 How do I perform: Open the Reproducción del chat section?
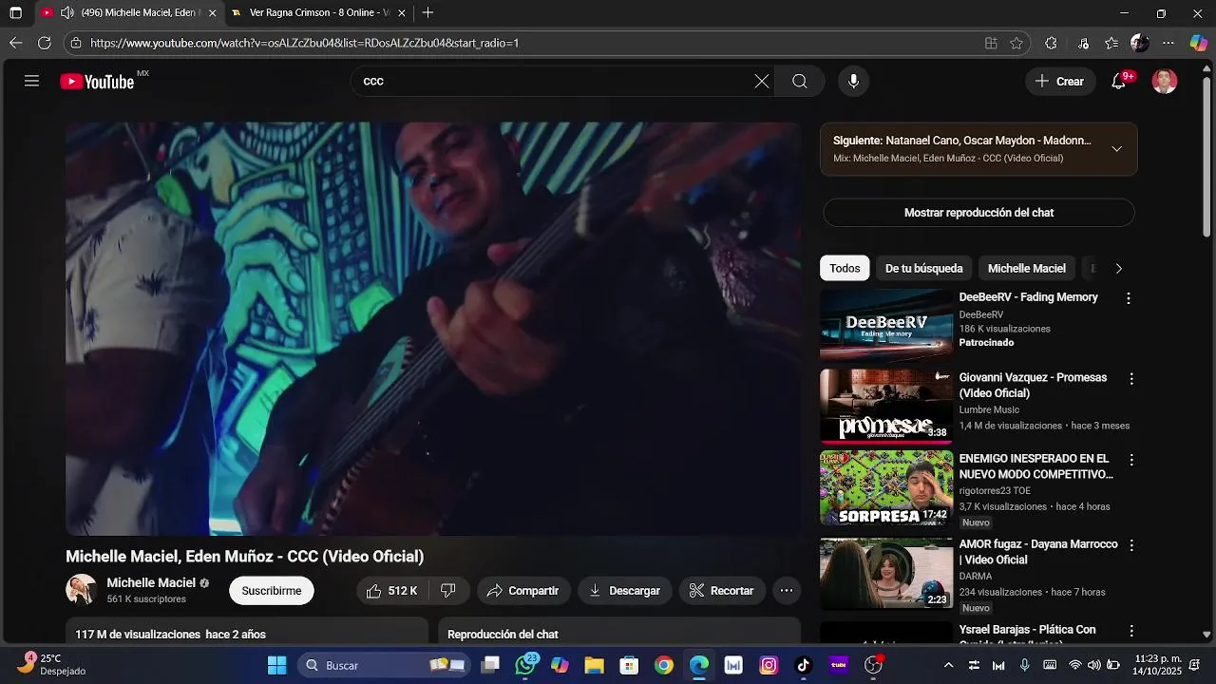[619, 633]
